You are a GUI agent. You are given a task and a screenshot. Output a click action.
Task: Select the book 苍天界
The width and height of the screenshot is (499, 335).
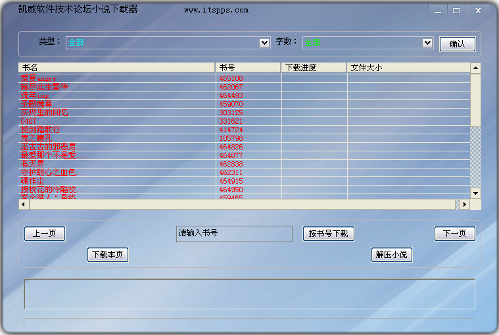(x=32, y=164)
